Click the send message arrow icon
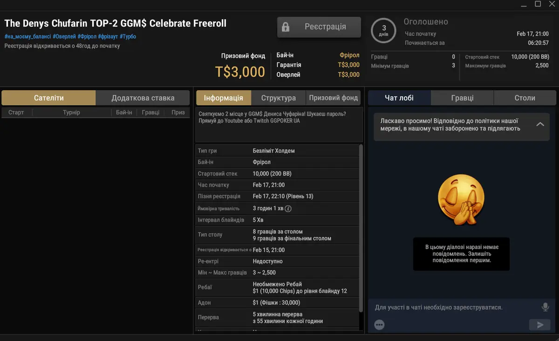559x341 pixels. coord(540,325)
